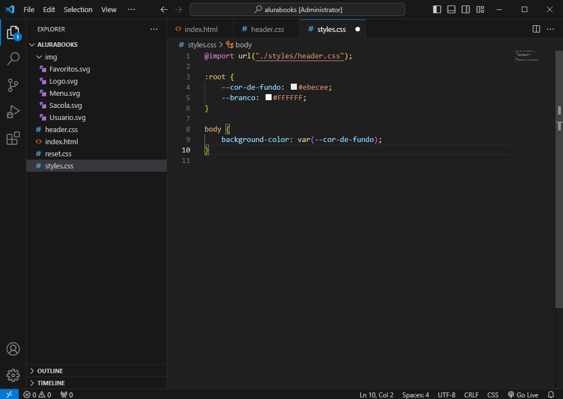Viewport: 563px width, 399px height.
Task: Customize the editor layout icon
Action: [x=480, y=10]
